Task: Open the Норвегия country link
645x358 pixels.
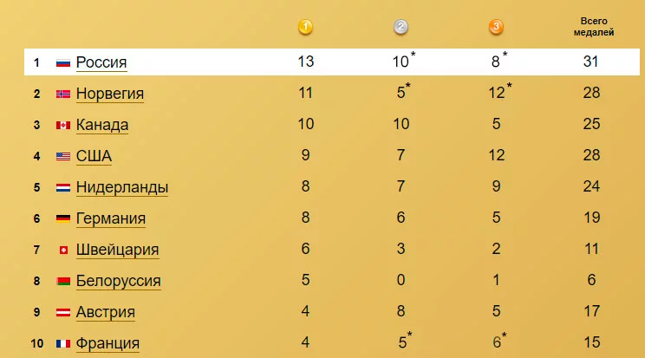Action: pos(110,94)
